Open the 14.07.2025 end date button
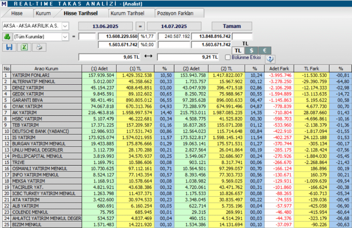 click(x=174, y=26)
